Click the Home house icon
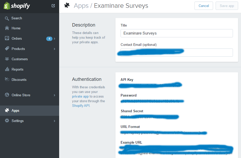Screen dimensions: 241x158 point(7,28)
